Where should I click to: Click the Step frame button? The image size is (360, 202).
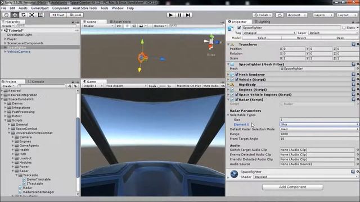[x=188, y=15]
